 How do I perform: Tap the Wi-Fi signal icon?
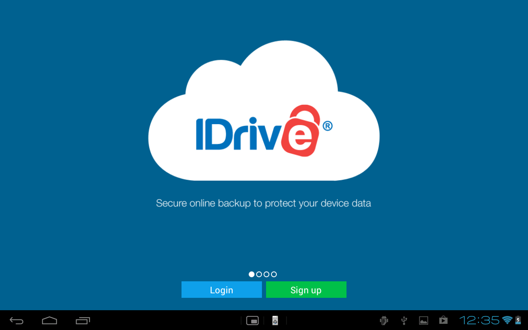(508, 320)
